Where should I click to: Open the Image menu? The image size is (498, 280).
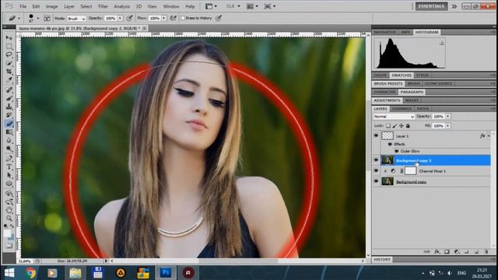(51, 6)
